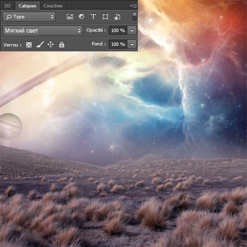Open the Opacité slider arrow
This screenshot has width=247, height=247.
tap(132, 31)
